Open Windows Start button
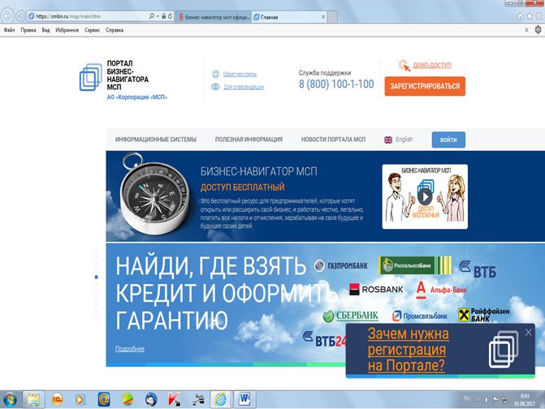This screenshot has height=409, width=545. point(10,399)
